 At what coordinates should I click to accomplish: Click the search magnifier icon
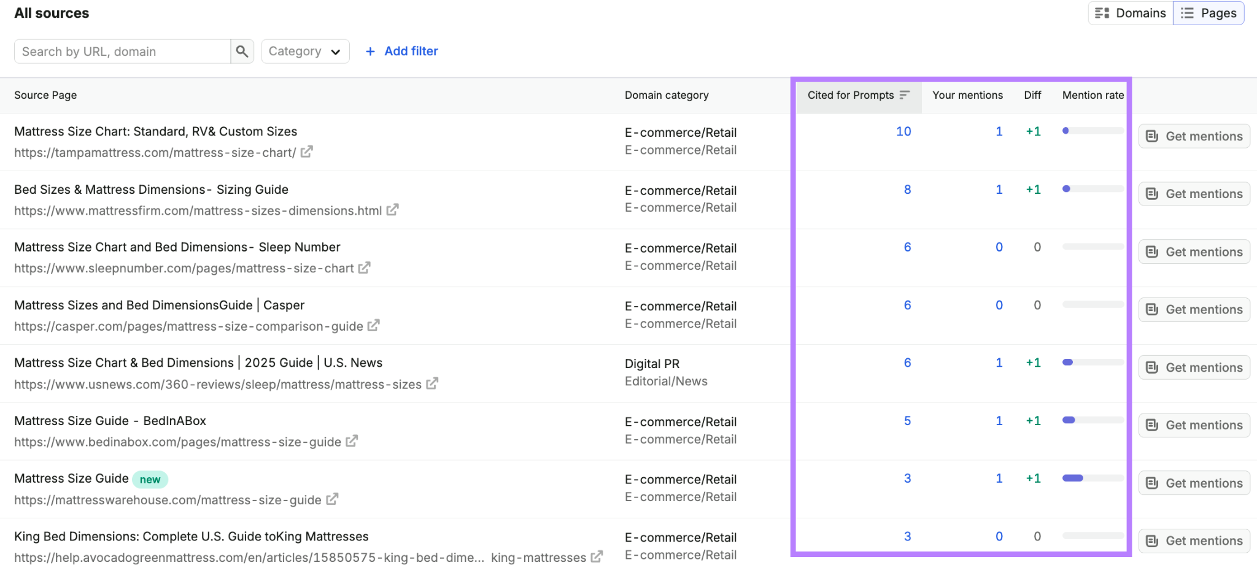coord(242,52)
